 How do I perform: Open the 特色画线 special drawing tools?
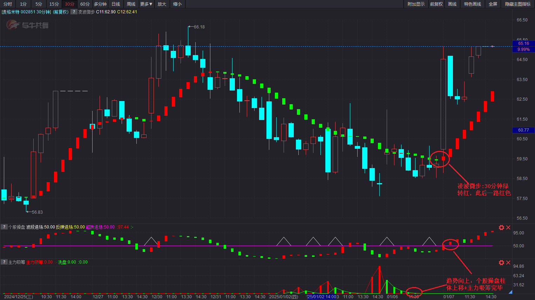pos(473,4)
